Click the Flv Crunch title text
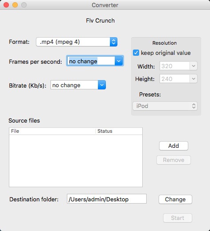Viewport: 210px width, 231px height. click(100, 20)
